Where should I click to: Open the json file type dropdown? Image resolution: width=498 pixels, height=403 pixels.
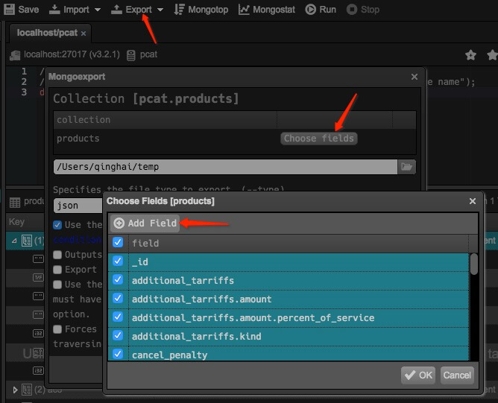coord(78,206)
